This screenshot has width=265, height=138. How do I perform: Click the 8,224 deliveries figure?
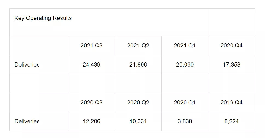click(x=231, y=121)
